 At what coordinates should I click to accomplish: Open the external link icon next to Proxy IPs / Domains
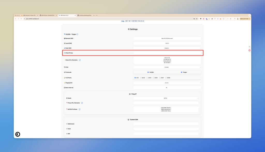pyautogui.click(x=82, y=103)
